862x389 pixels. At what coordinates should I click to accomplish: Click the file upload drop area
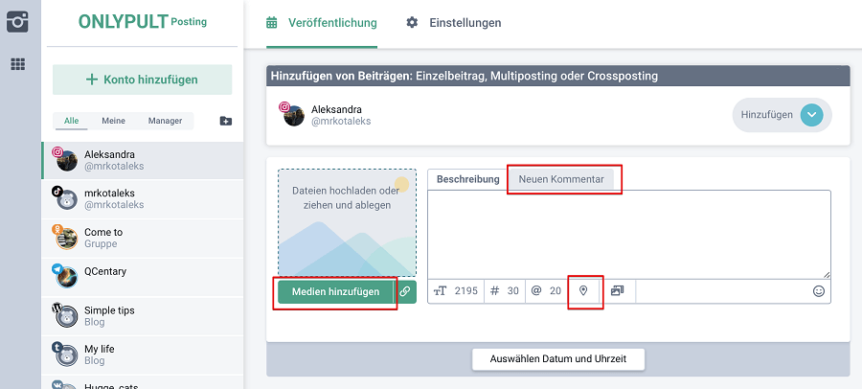[x=347, y=223]
